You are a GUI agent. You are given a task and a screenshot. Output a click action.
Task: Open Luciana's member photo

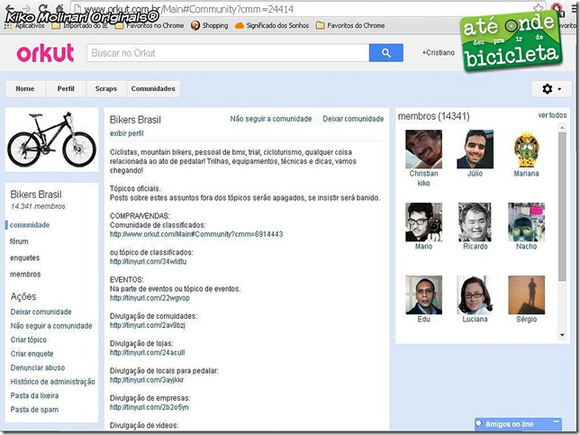coord(475,295)
